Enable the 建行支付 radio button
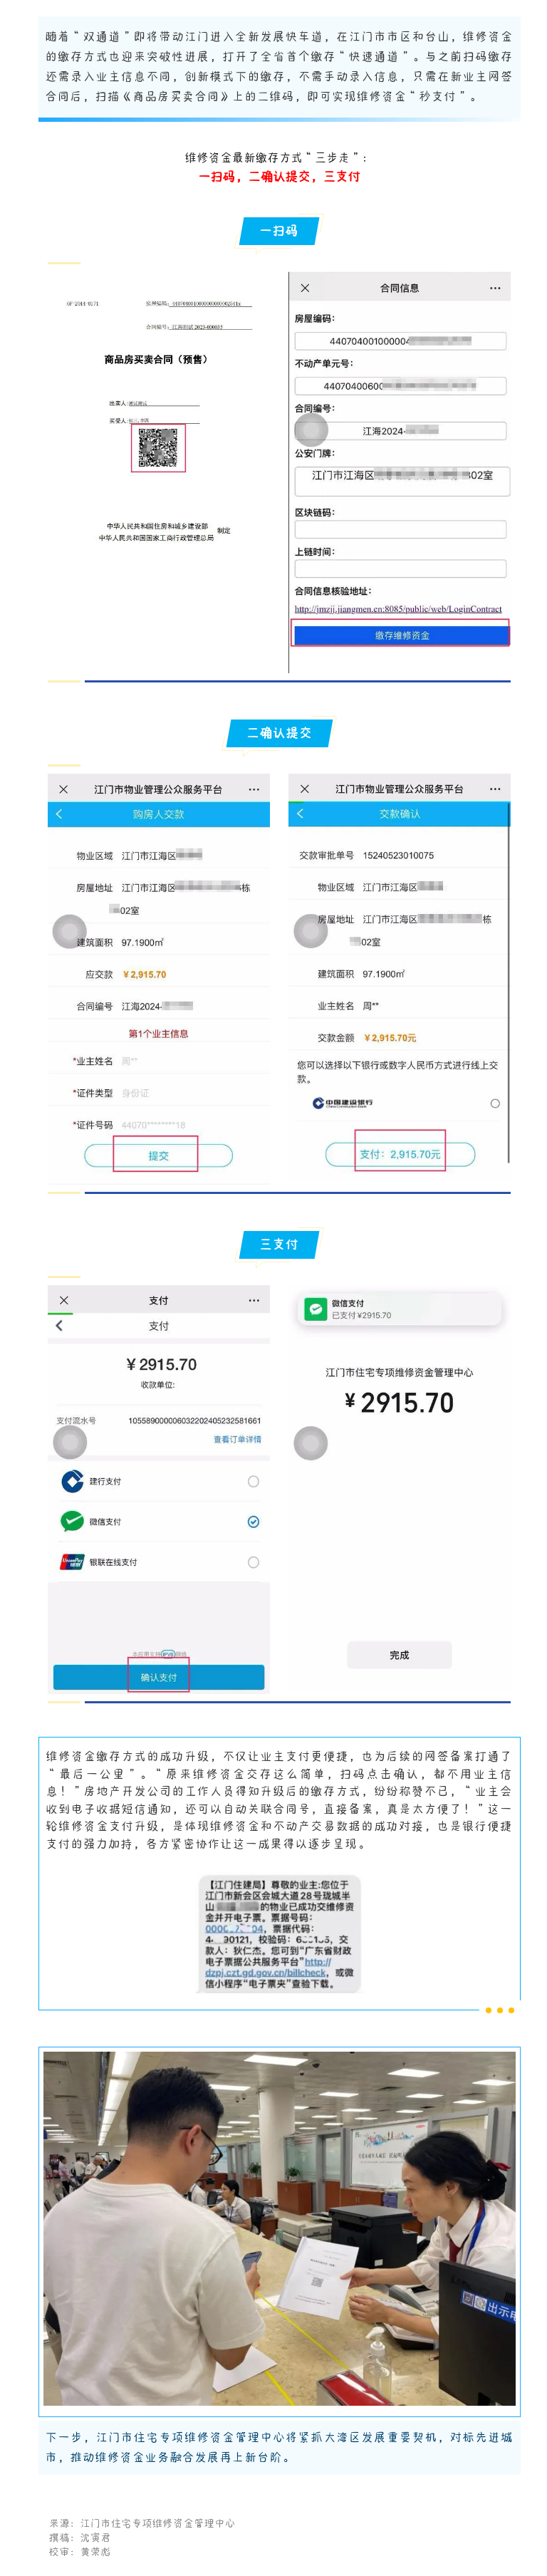Image resolution: width=547 pixels, height=2576 pixels. (253, 1482)
